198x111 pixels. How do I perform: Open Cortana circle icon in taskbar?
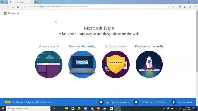(x=54, y=108)
